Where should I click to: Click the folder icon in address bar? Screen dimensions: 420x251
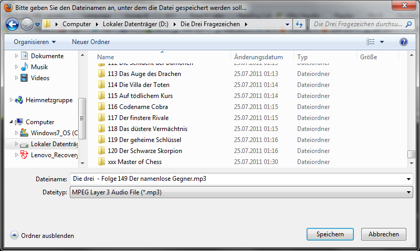tap(47, 24)
